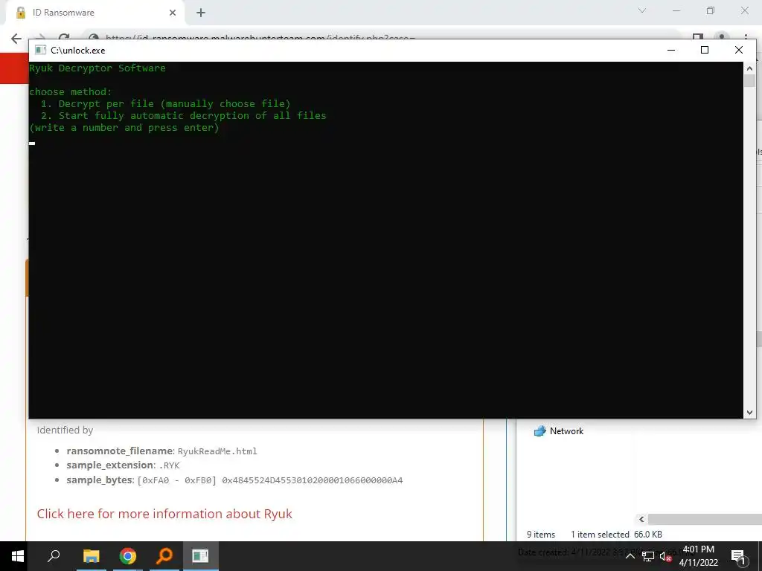Open the orange magnifier taskbar app
Screen dimensions: 762x571
(164, 556)
